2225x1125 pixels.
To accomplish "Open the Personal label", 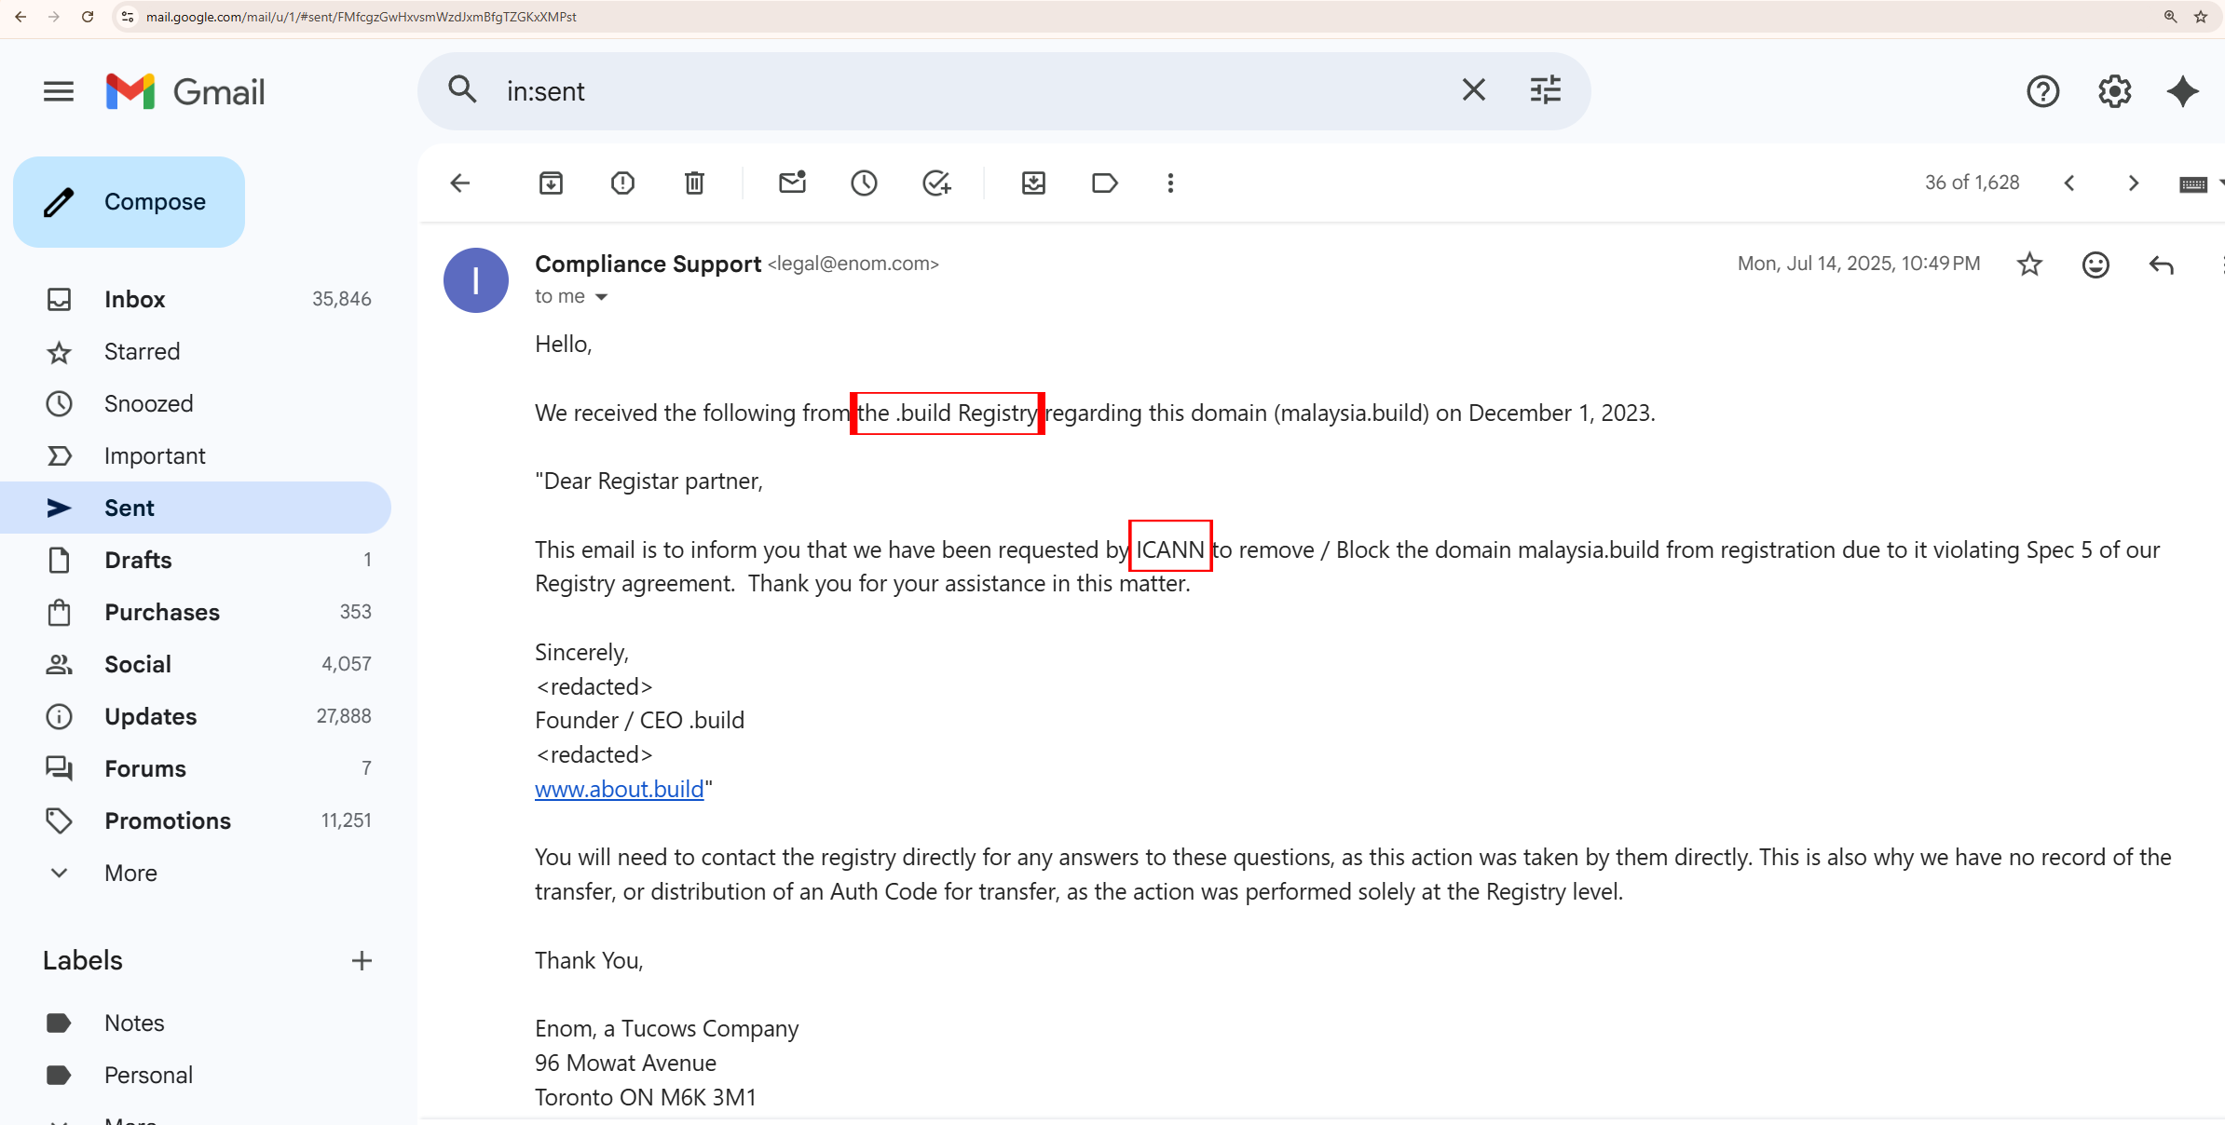I will click(x=196, y=1075).
